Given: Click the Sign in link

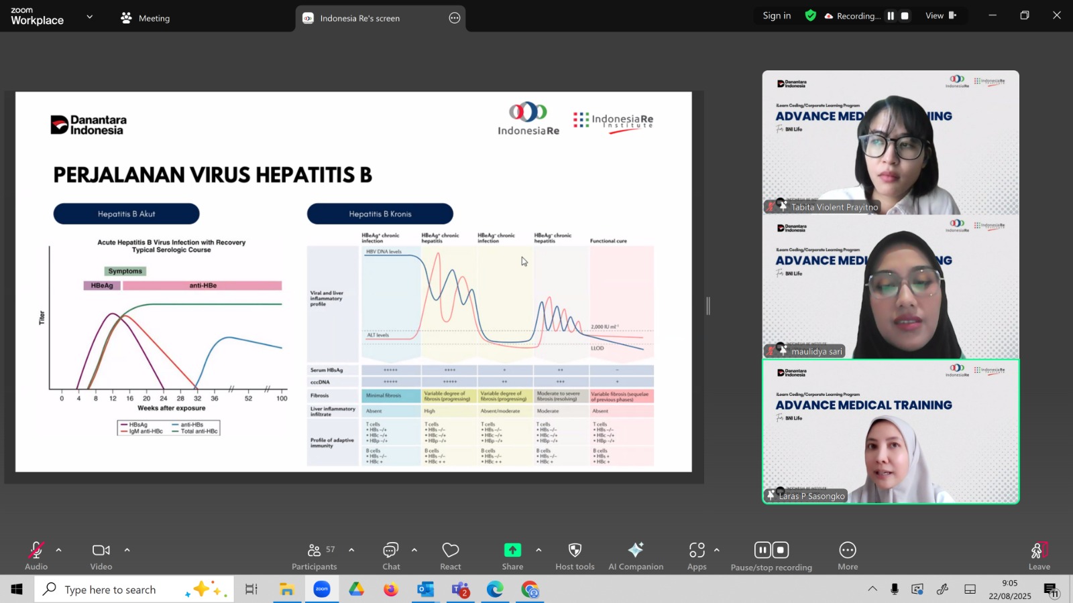Looking at the screenshot, I should 777,16.
